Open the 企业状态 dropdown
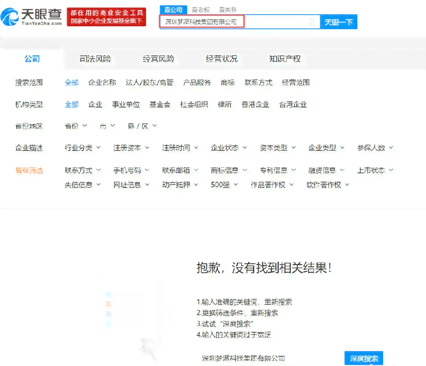This screenshot has width=426, height=366. click(x=229, y=148)
